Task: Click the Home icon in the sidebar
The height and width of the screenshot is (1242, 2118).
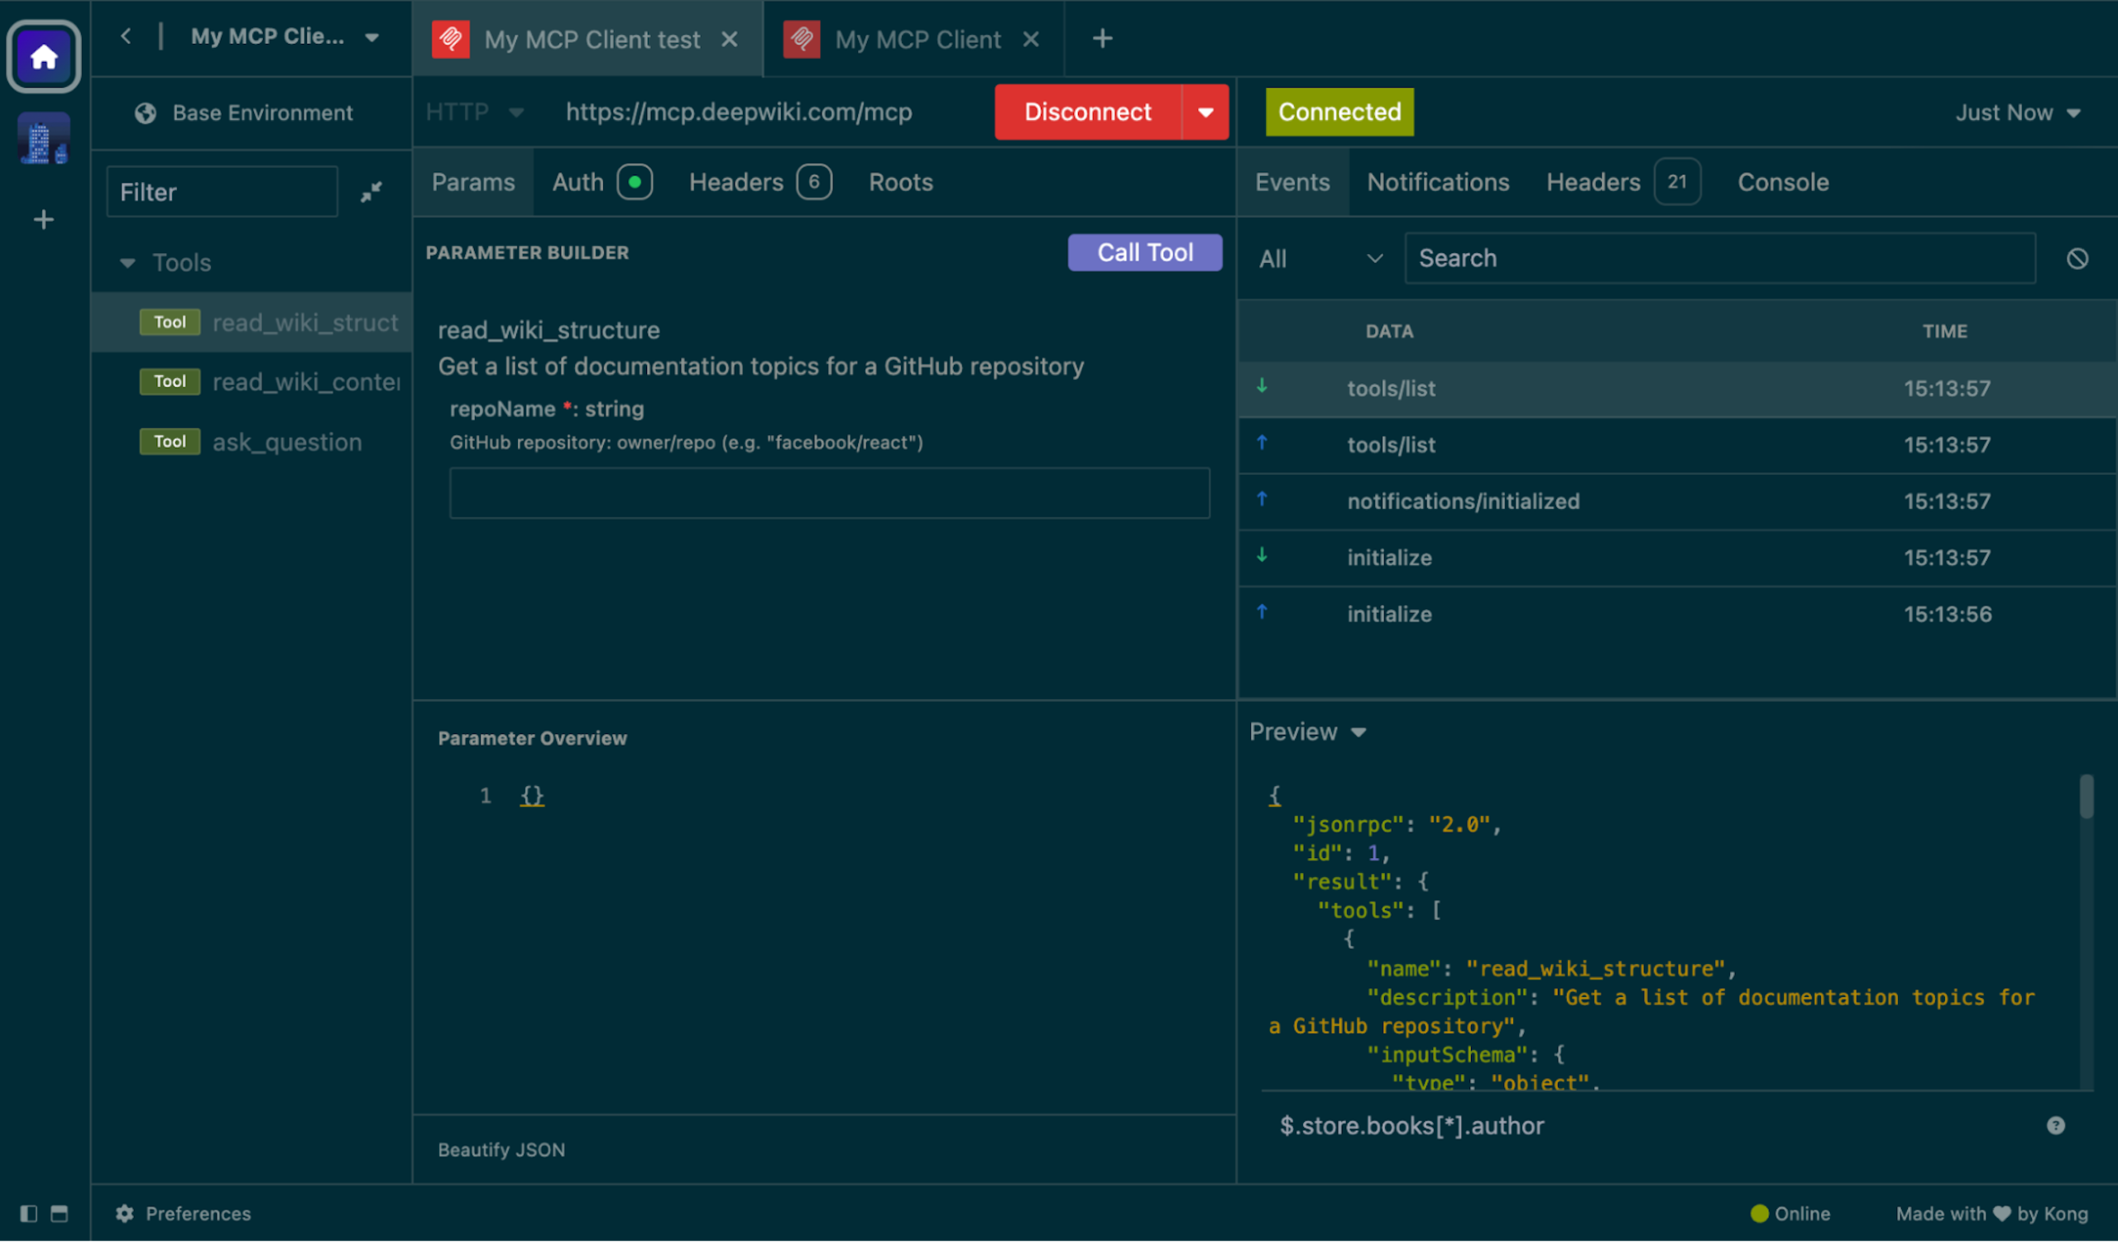Action: pos(44,56)
